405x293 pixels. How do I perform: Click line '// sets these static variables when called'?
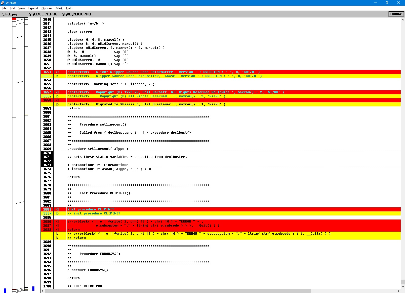click(127, 157)
